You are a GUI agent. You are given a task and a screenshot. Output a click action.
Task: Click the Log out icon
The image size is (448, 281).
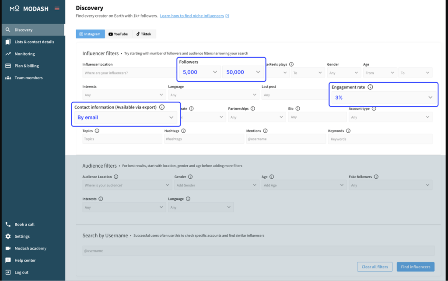[8, 272]
